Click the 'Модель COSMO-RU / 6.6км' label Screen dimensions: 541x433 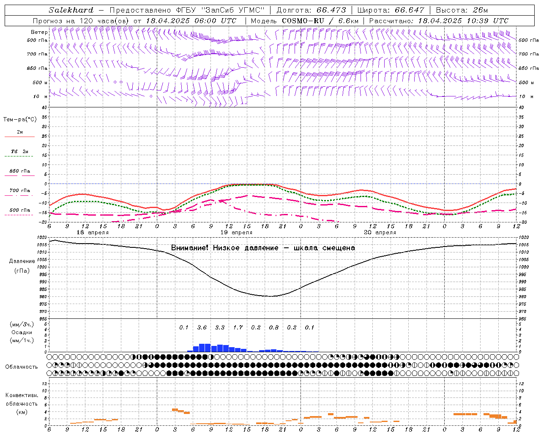305,21
